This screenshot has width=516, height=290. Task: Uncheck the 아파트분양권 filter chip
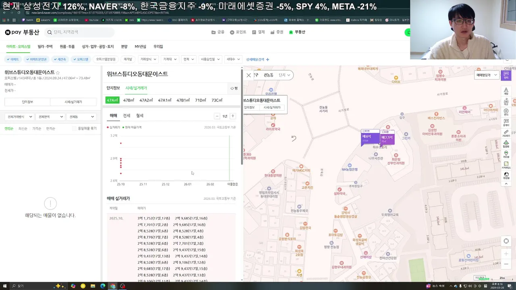(36, 60)
